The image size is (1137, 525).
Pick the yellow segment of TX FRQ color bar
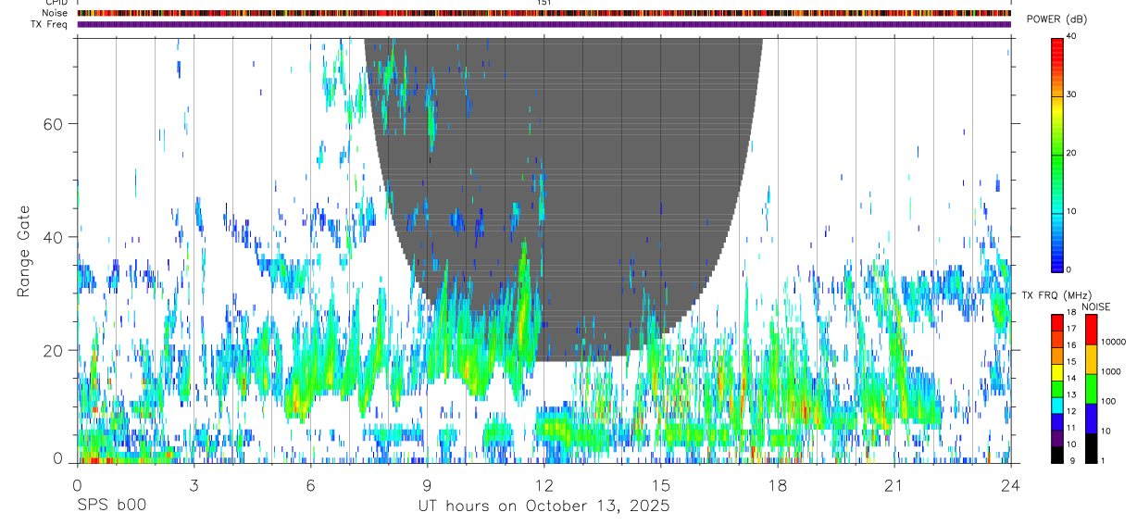tap(1056, 372)
